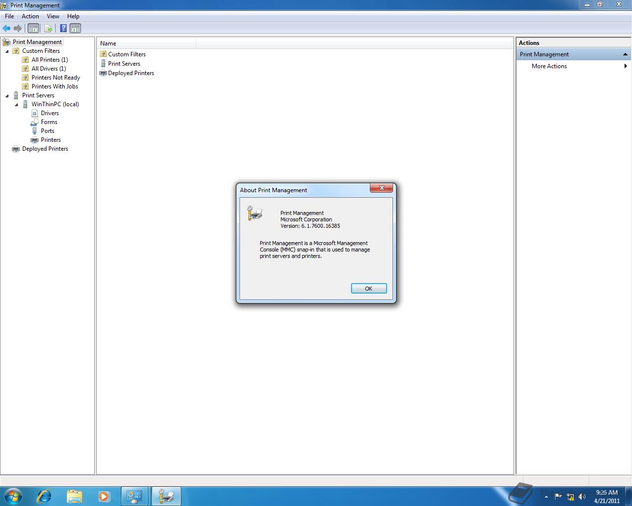
Task: Click the volume speaker tray icon
Action: [x=582, y=497]
